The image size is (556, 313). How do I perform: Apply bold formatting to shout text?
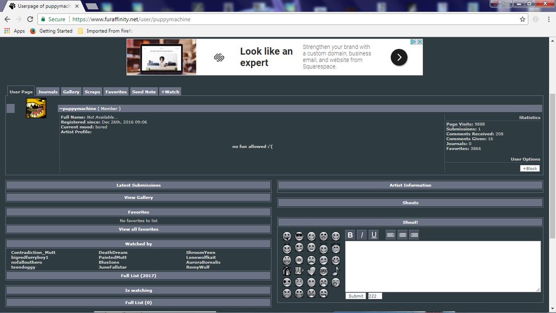point(350,235)
